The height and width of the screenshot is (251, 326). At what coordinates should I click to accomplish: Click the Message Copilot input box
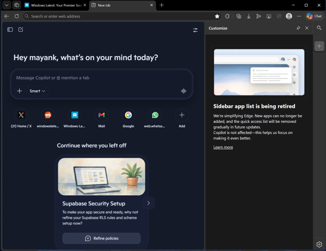(x=102, y=78)
